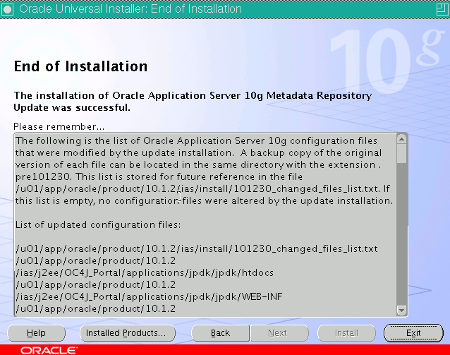Screen dimensions: 450x355
Task: Click the 'End of Installation' heading
Action: [x=80, y=66]
